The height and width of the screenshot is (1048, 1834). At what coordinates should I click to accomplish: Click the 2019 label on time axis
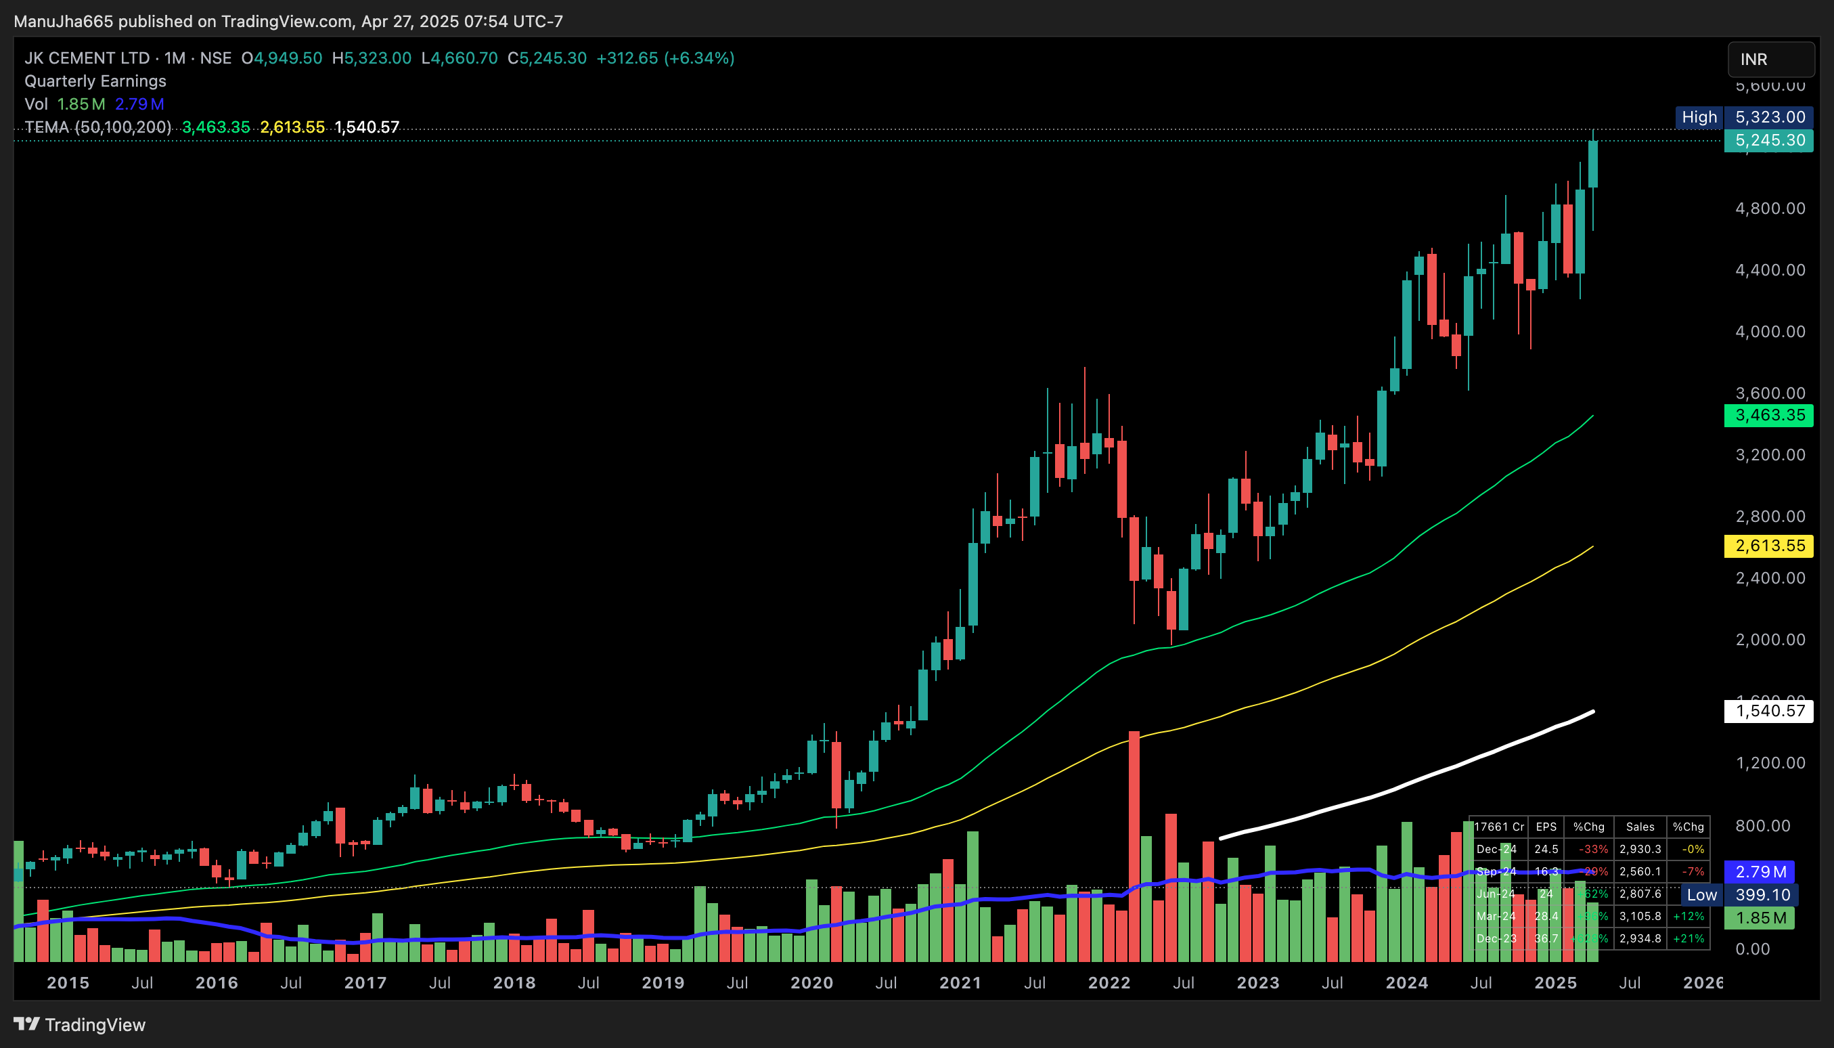click(x=663, y=983)
